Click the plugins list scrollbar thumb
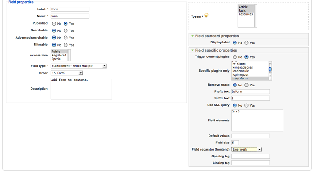 [270, 69]
